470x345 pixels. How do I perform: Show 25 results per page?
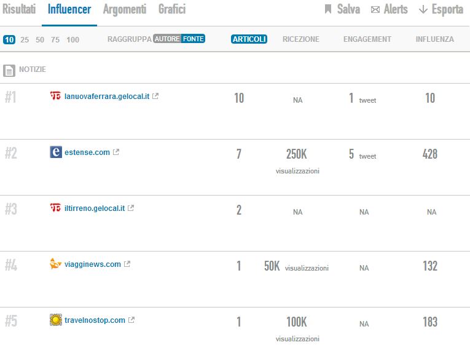click(25, 39)
